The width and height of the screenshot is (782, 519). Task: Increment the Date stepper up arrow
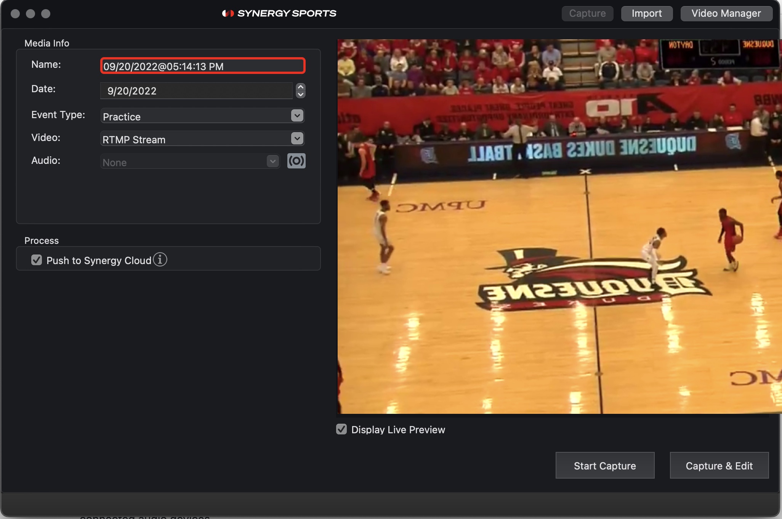[x=301, y=87]
